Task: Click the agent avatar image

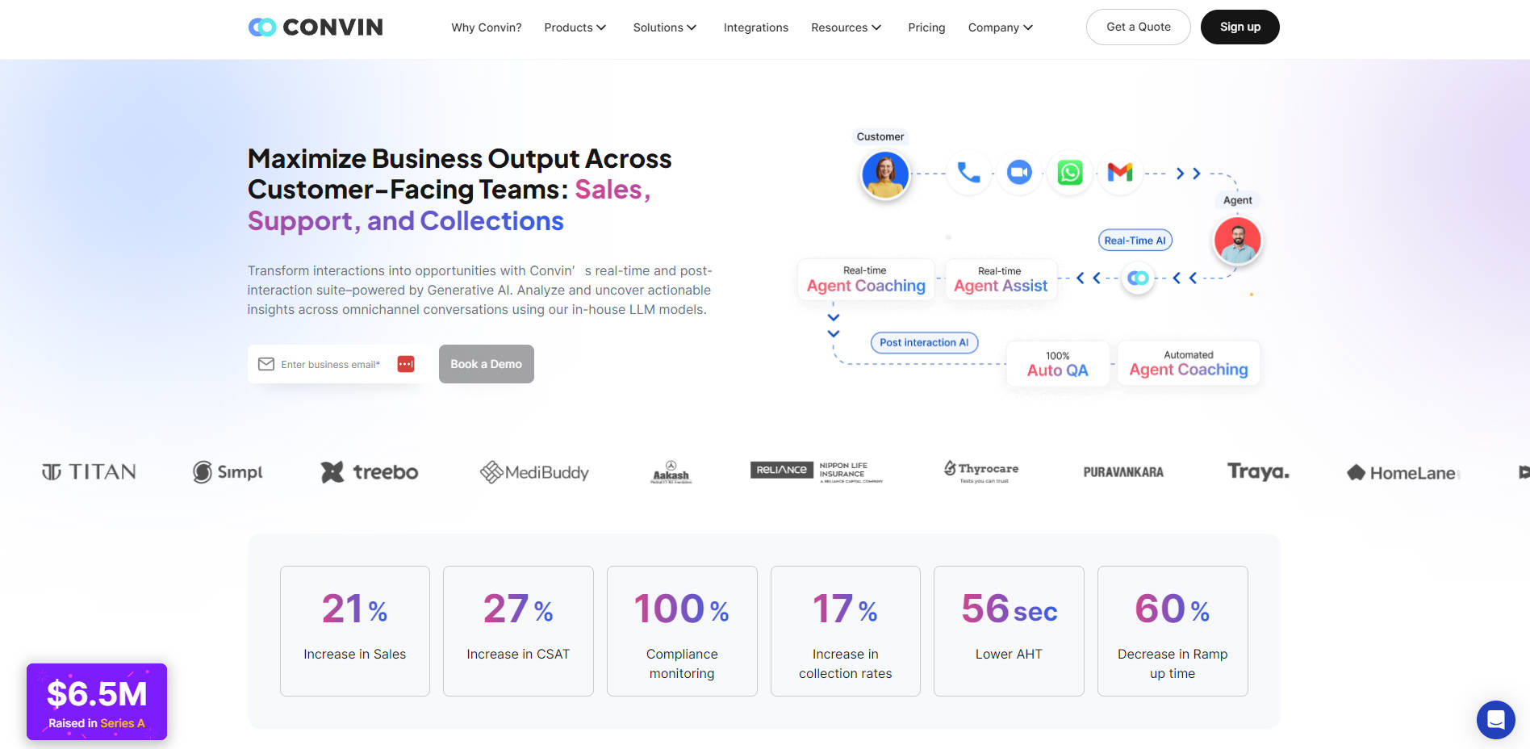Action: [1237, 241]
